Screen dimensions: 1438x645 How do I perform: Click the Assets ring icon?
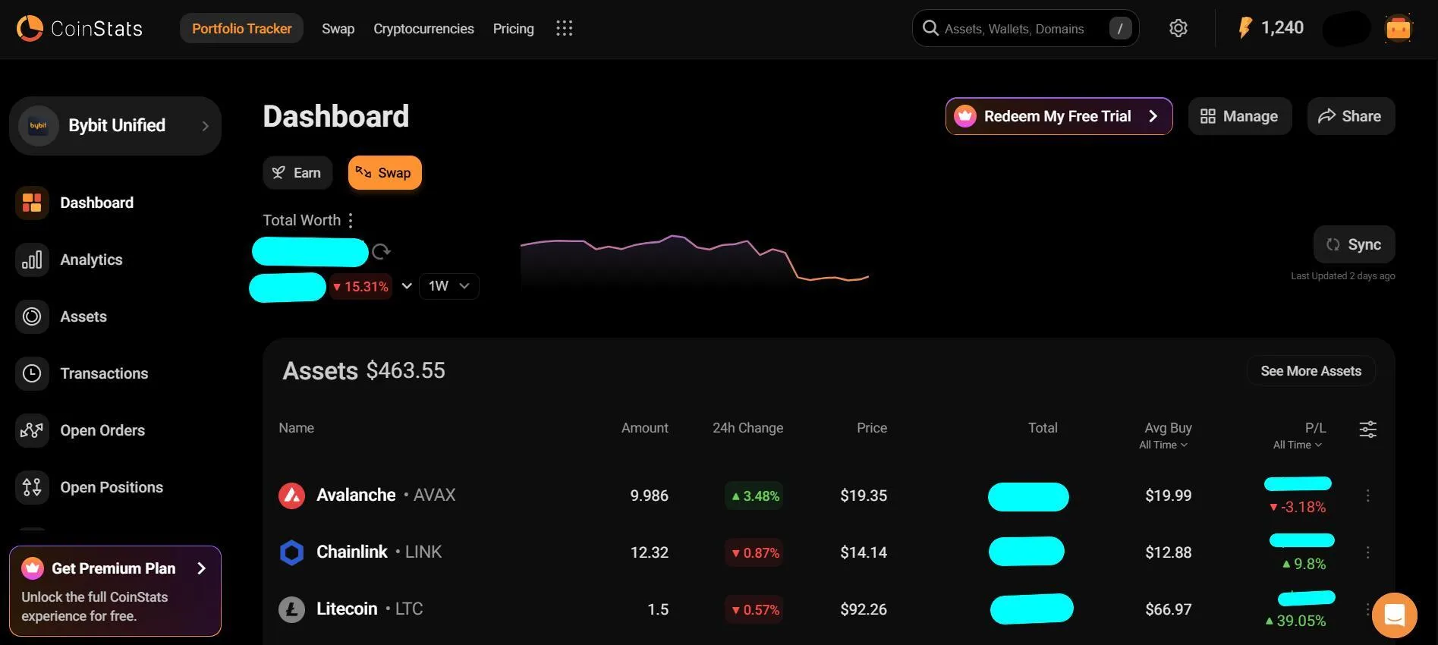coord(32,316)
